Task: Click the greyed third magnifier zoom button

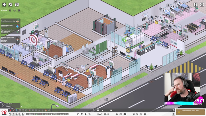Action: 141,114
